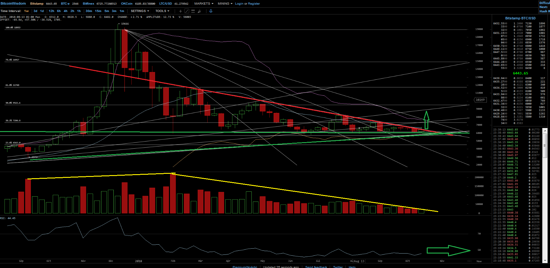This screenshot has height=268, width=550.
Task: Click the Now label on time axis
Action: click(479, 261)
